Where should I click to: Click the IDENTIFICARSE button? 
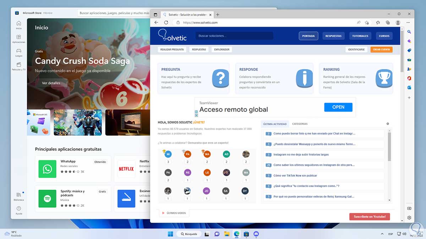tap(356, 50)
